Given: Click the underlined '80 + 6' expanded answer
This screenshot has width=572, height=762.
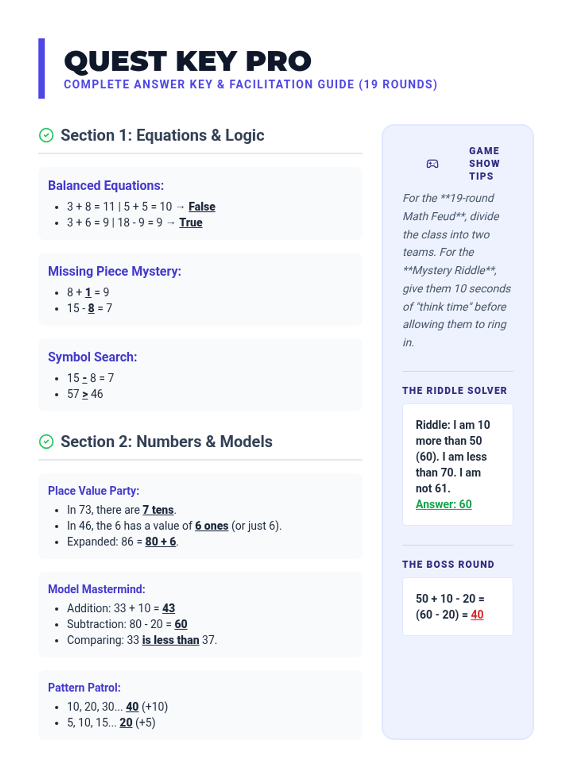Looking at the screenshot, I should [x=161, y=541].
